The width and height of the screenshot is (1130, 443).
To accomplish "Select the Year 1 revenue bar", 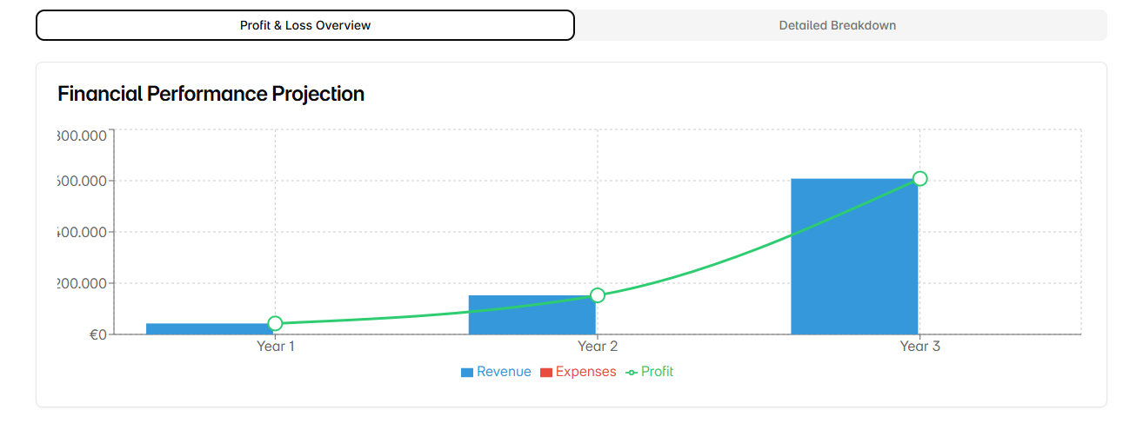I will click(210, 328).
